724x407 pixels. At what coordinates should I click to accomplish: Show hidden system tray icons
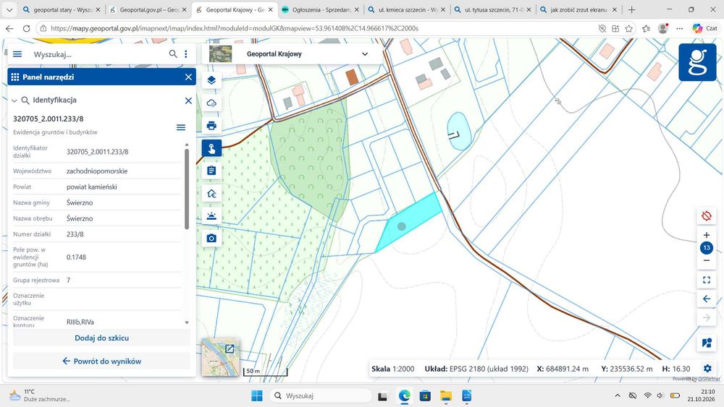pos(618,395)
